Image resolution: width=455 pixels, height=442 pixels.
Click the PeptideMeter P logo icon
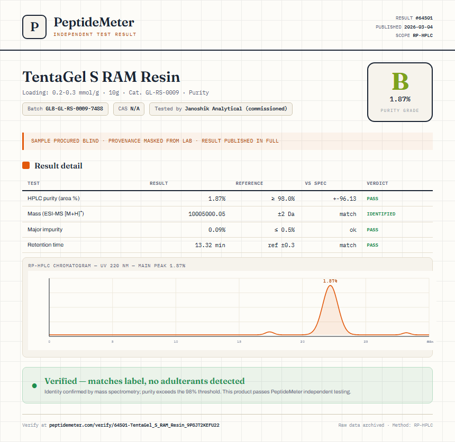[x=34, y=27]
